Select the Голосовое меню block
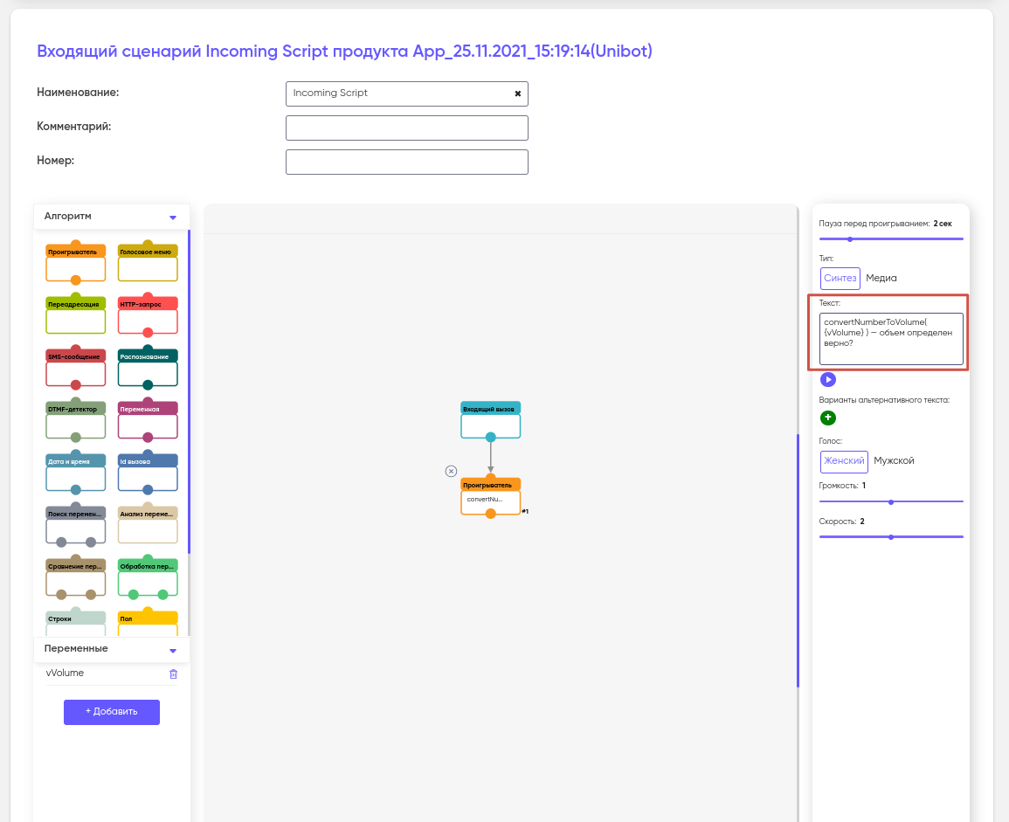 tap(148, 263)
